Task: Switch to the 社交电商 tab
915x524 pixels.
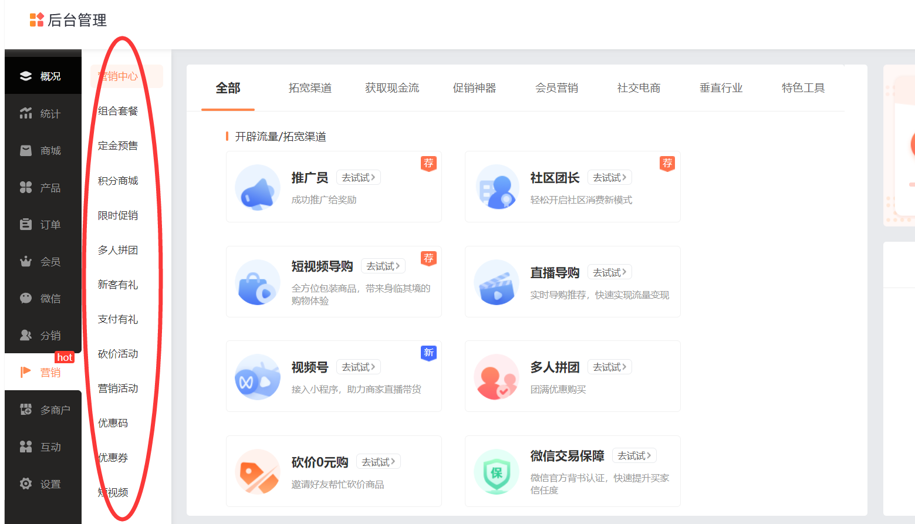Action: [639, 88]
